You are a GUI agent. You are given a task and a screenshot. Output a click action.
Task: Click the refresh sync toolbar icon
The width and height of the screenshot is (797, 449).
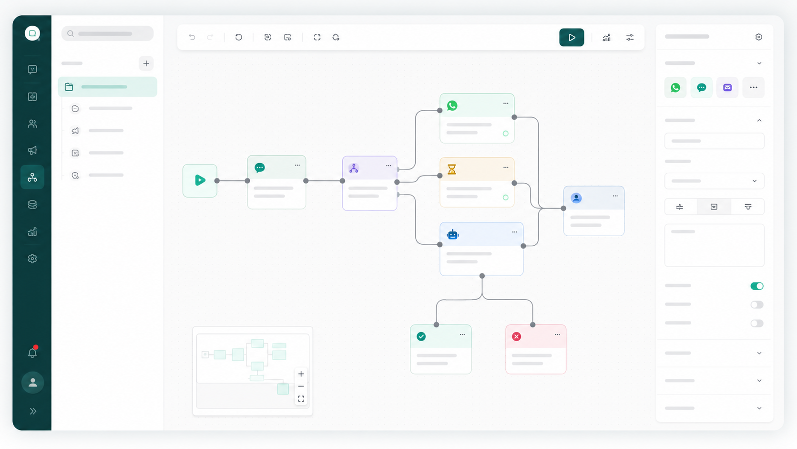click(336, 37)
